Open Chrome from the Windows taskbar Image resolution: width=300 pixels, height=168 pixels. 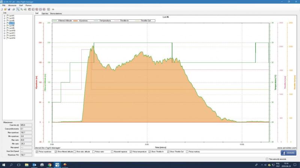pos(49,164)
